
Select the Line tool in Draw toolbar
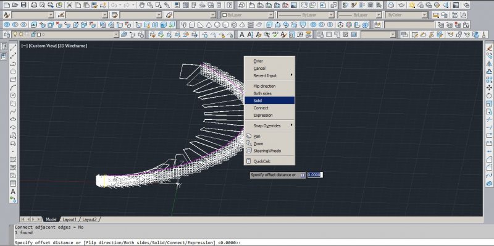(13, 48)
